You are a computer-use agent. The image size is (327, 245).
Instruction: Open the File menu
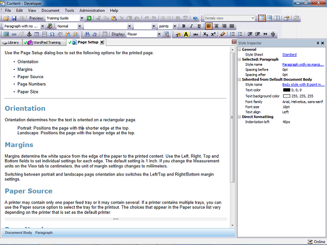8,10
